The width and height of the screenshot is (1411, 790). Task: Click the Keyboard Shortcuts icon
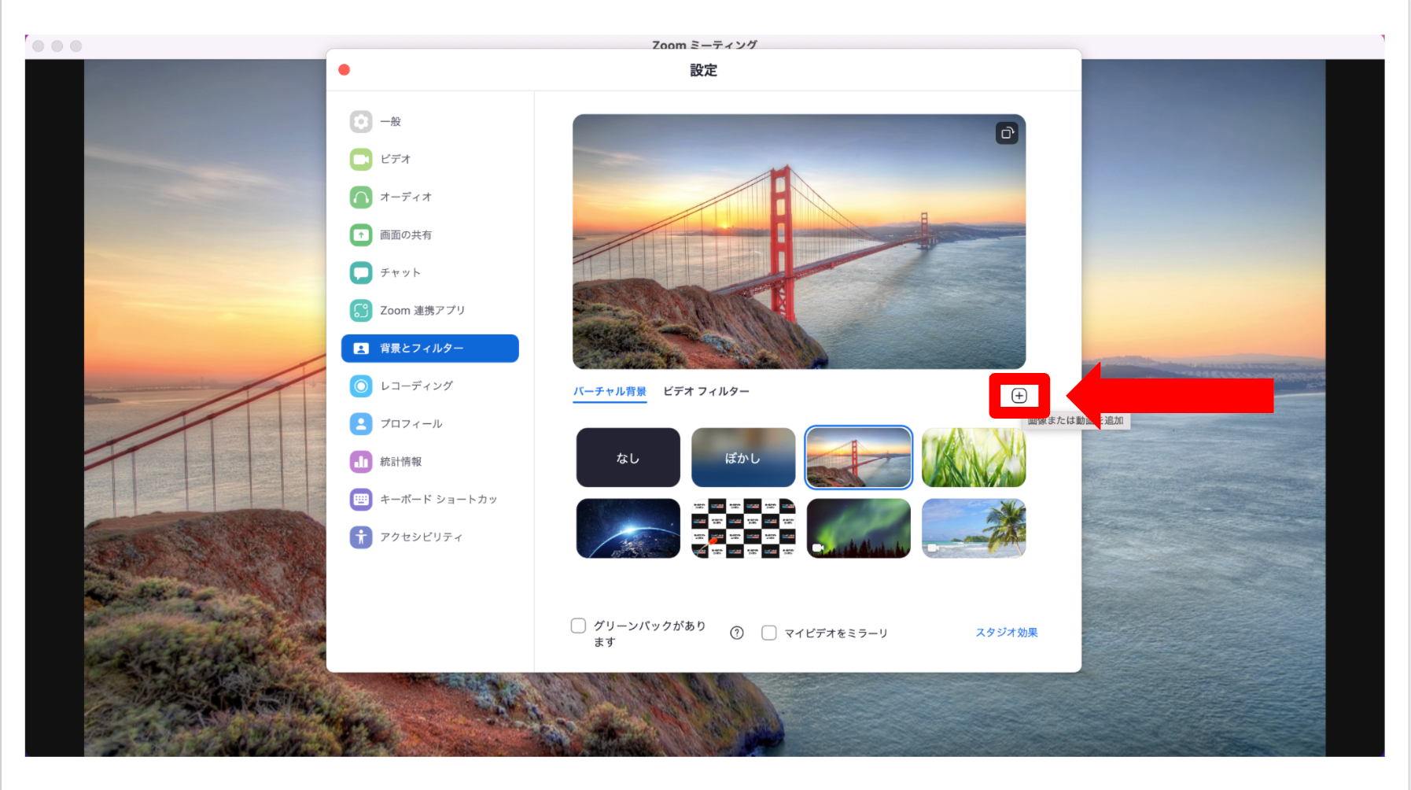click(x=361, y=500)
